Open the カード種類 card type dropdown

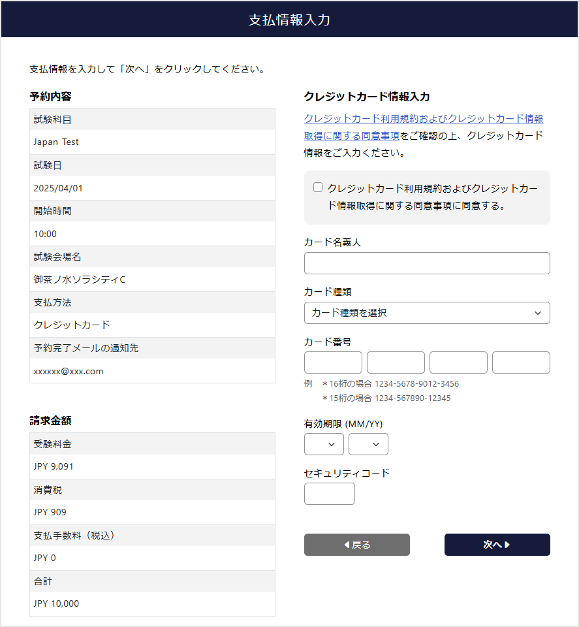(x=427, y=313)
